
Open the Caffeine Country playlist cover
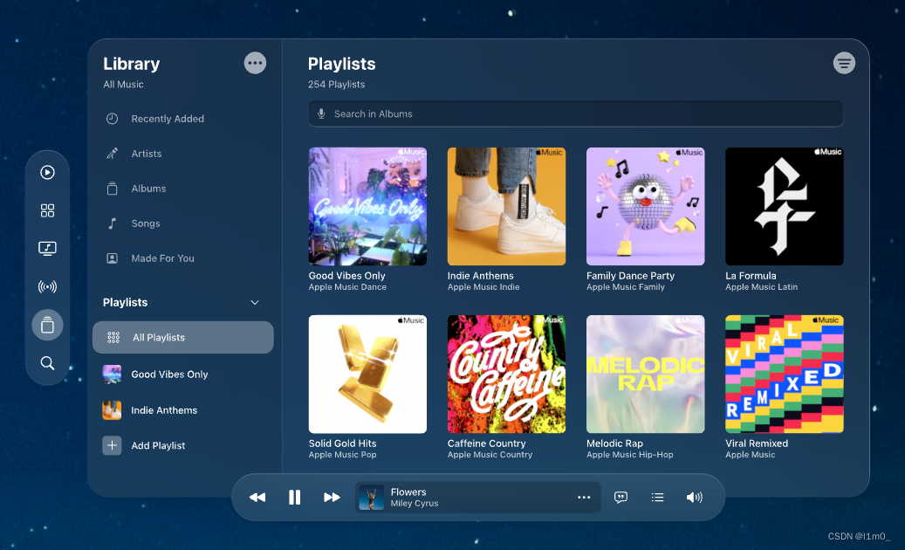click(507, 374)
